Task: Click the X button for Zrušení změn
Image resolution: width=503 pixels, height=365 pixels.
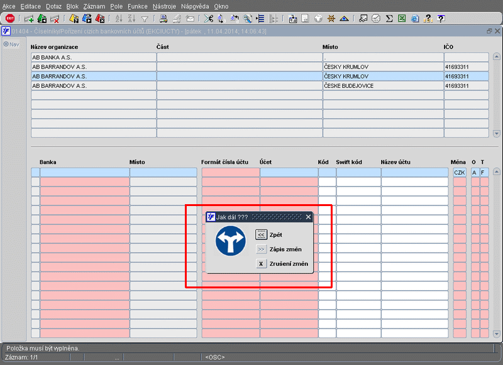Action: click(261, 264)
